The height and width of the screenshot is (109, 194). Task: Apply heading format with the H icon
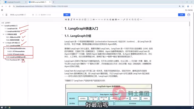[x=66, y=19]
